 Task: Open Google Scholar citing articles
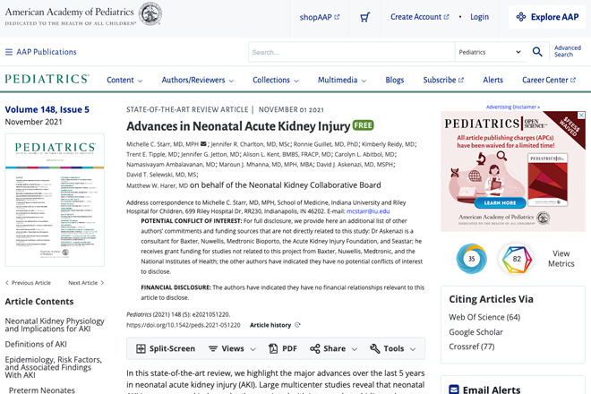pos(475,332)
